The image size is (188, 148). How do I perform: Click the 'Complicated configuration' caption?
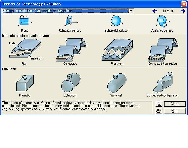coord(162,95)
